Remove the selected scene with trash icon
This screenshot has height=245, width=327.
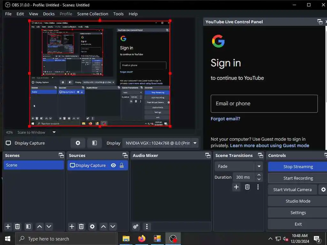point(18,226)
